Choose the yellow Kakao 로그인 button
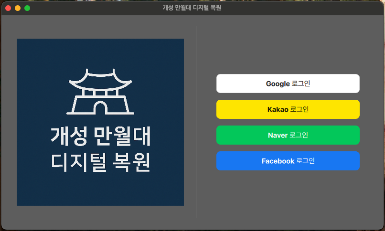This screenshot has width=385, height=231. [x=288, y=109]
